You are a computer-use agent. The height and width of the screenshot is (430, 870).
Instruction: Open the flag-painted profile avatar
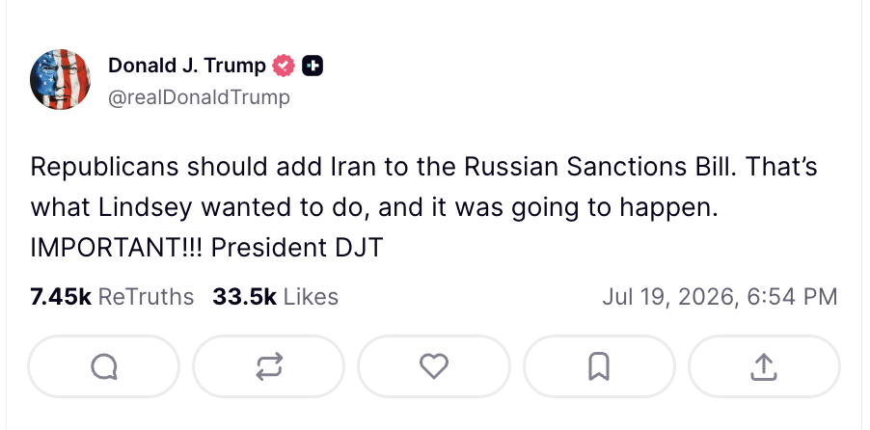[61, 79]
